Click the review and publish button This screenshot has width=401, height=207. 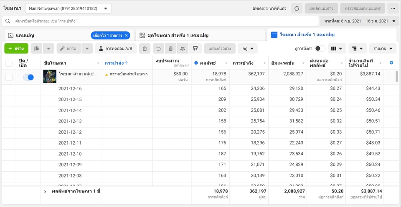coord(363,8)
